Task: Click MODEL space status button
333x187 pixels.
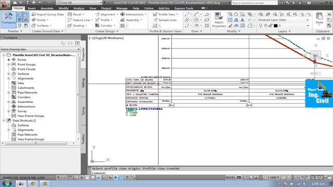Action: (x=230, y=178)
